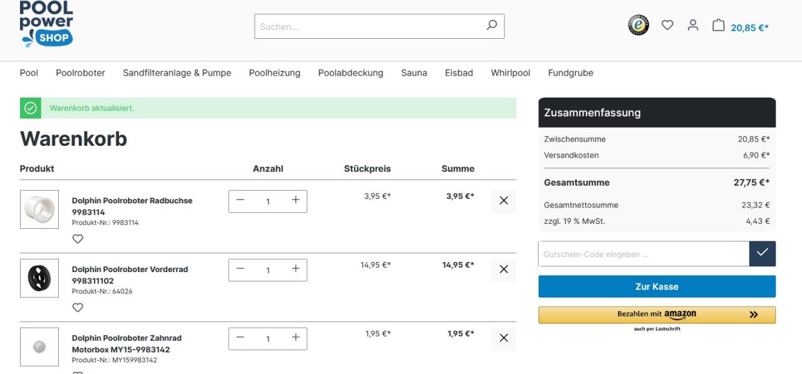Click the Zur Kasse button
The height and width of the screenshot is (374, 802).
(657, 286)
